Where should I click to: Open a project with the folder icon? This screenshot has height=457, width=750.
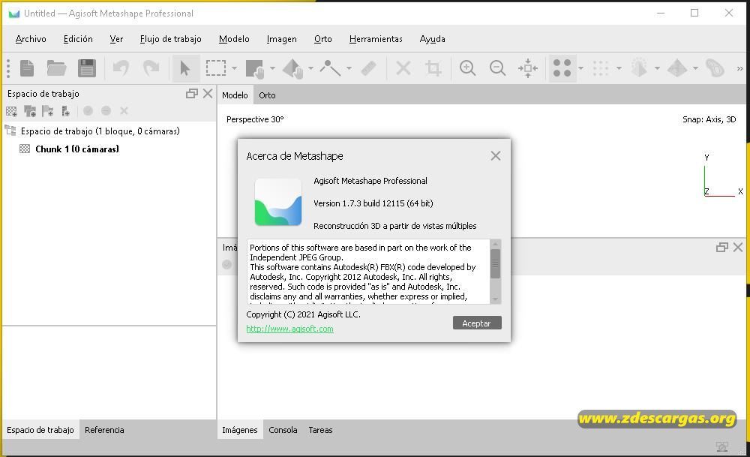click(56, 68)
